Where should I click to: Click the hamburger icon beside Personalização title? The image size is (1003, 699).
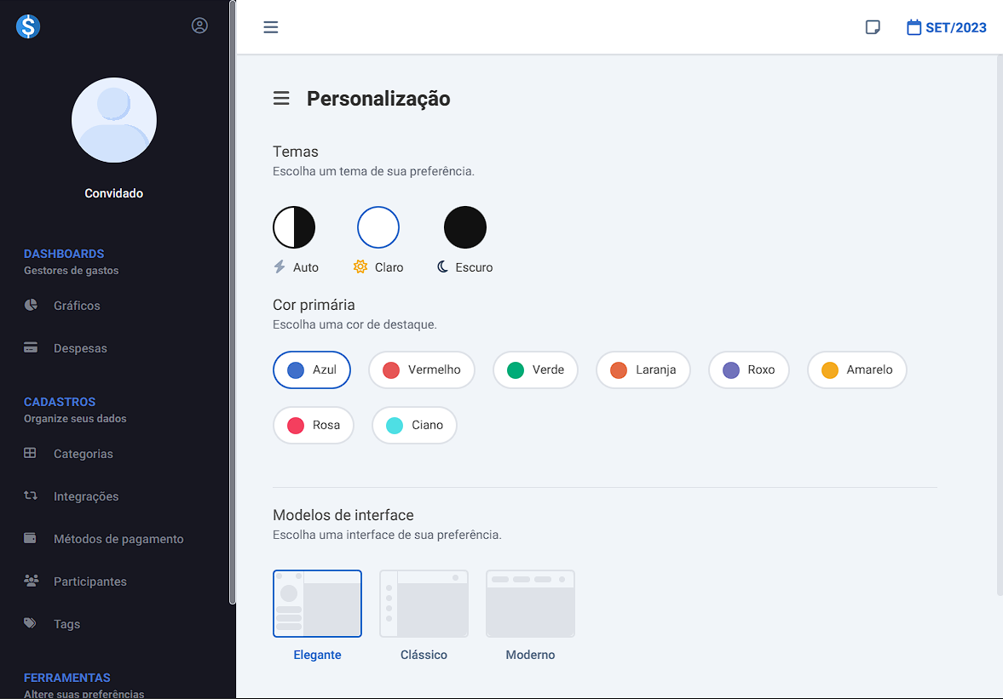281,99
